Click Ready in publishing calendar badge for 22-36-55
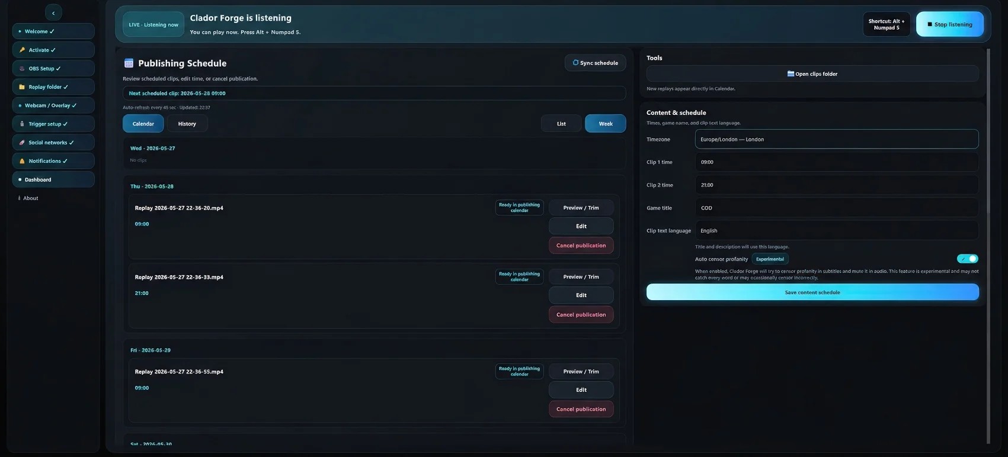The image size is (1008, 457). point(519,371)
